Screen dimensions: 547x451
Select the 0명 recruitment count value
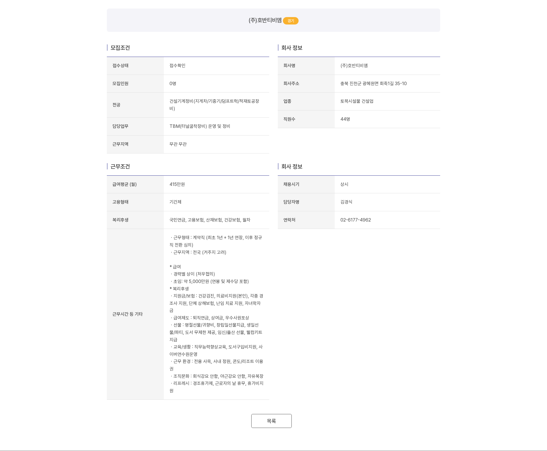point(173,84)
